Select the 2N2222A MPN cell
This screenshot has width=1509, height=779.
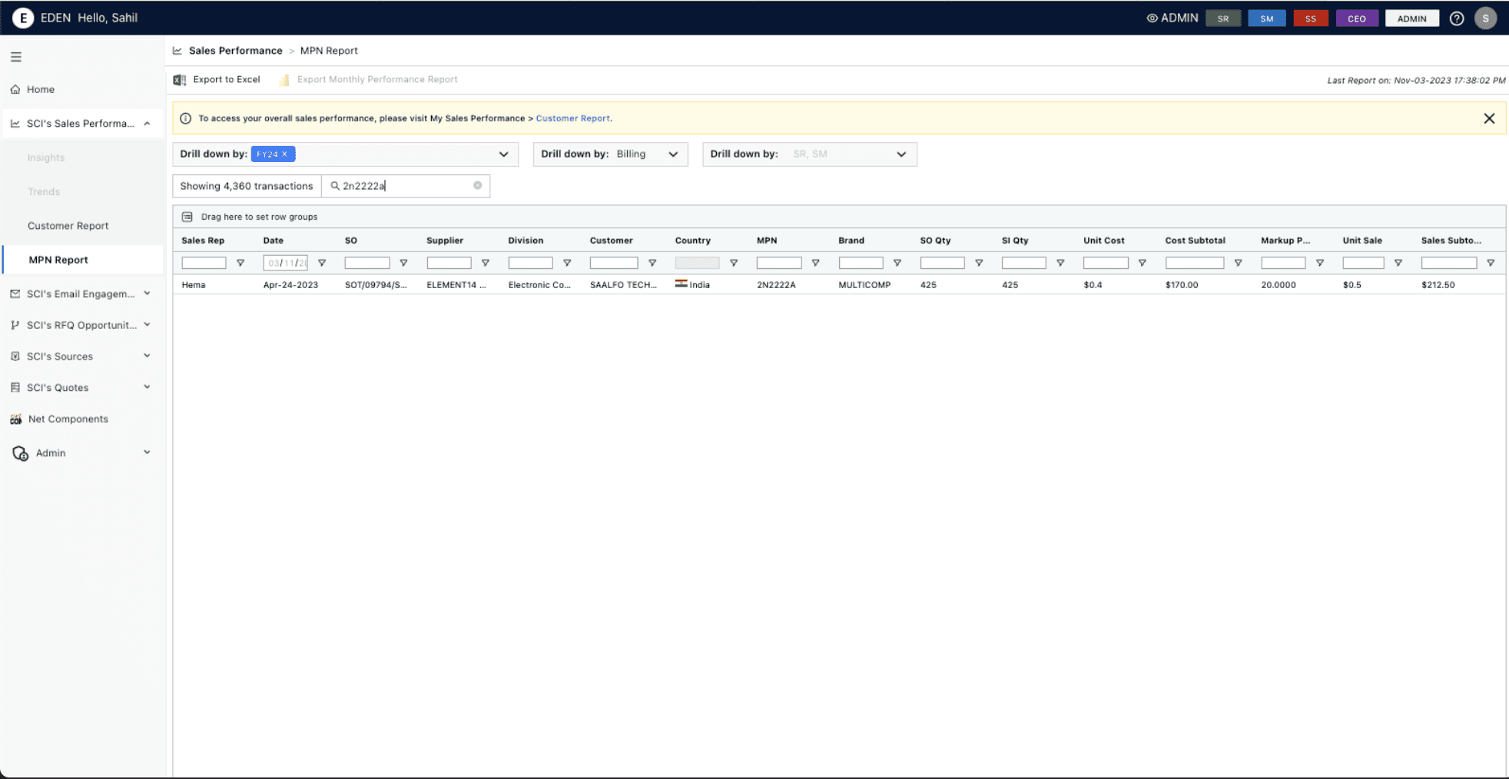[776, 285]
